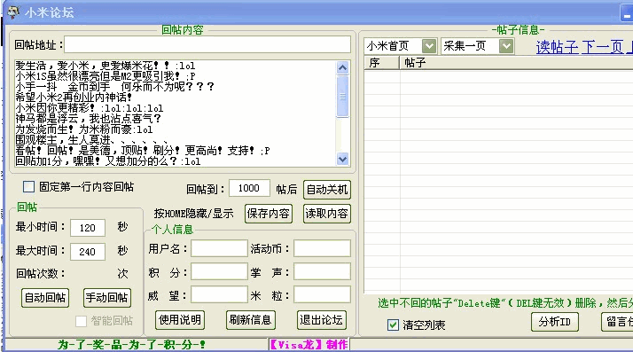Screen dimensions: 633x352
Task: Click the 帖子 column header
Action: (x=516, y=63)
